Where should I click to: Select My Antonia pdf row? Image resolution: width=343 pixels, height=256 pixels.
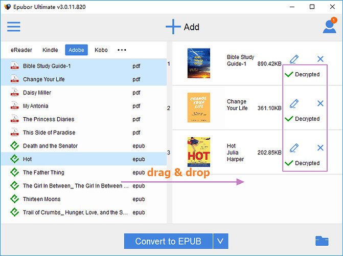tap(84, 106)
